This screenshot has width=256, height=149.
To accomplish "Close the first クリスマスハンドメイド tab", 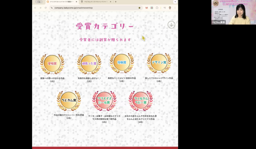I will (x=76, y=2).
